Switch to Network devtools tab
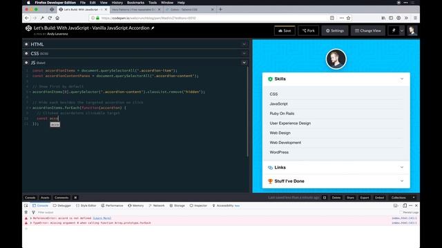The width and height of the screenshot is (442, 248). [157, 205]
